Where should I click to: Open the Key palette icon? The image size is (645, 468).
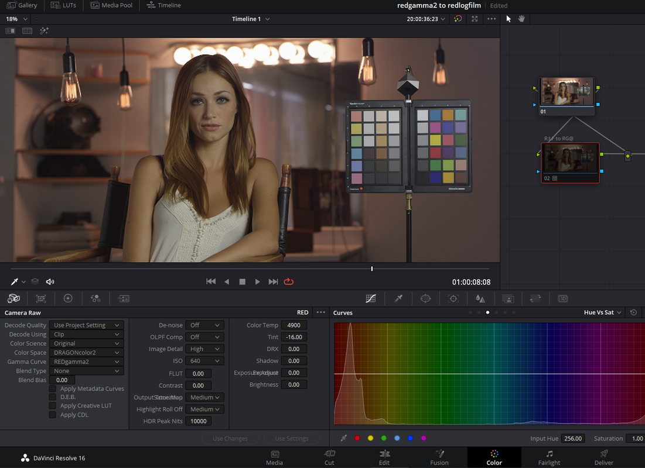[508, 299]
